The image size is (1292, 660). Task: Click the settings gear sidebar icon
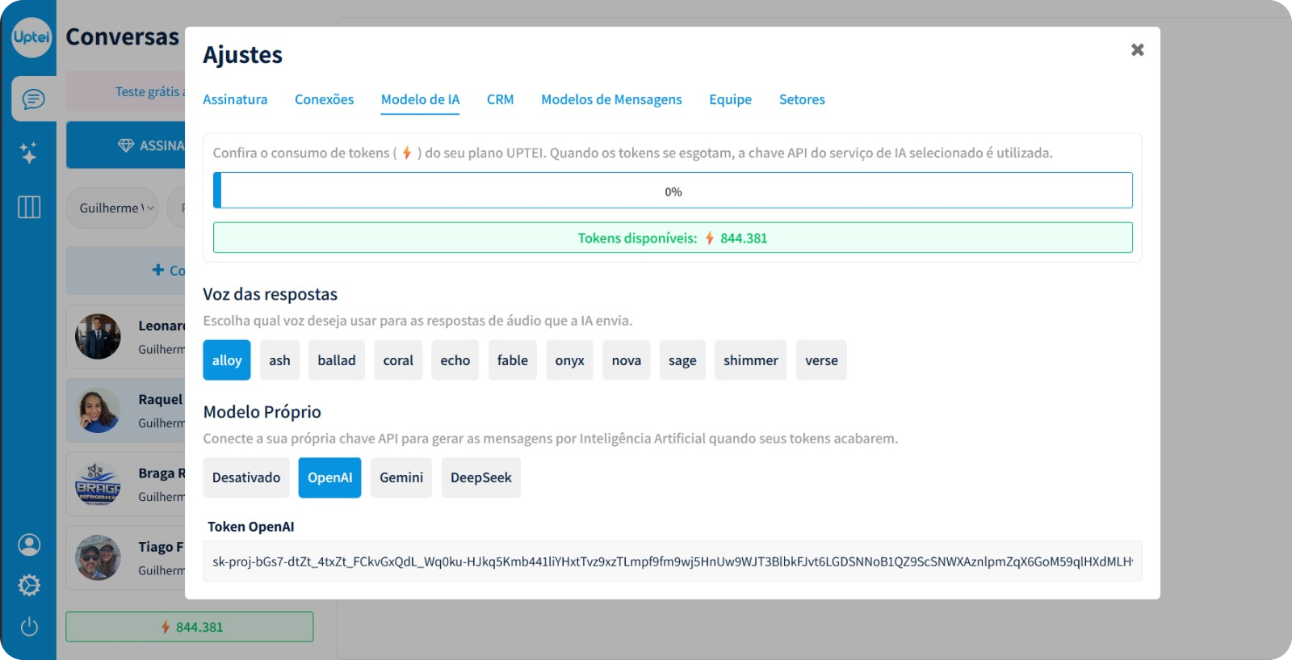[29, 586]
